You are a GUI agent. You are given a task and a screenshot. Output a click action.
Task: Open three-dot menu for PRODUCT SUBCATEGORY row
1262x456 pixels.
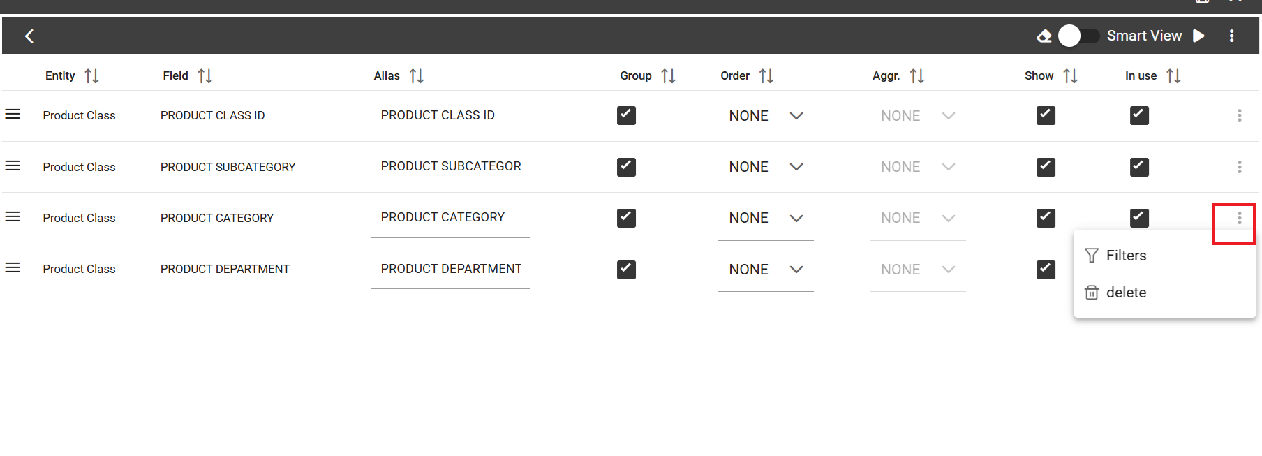click(1240, 167)
